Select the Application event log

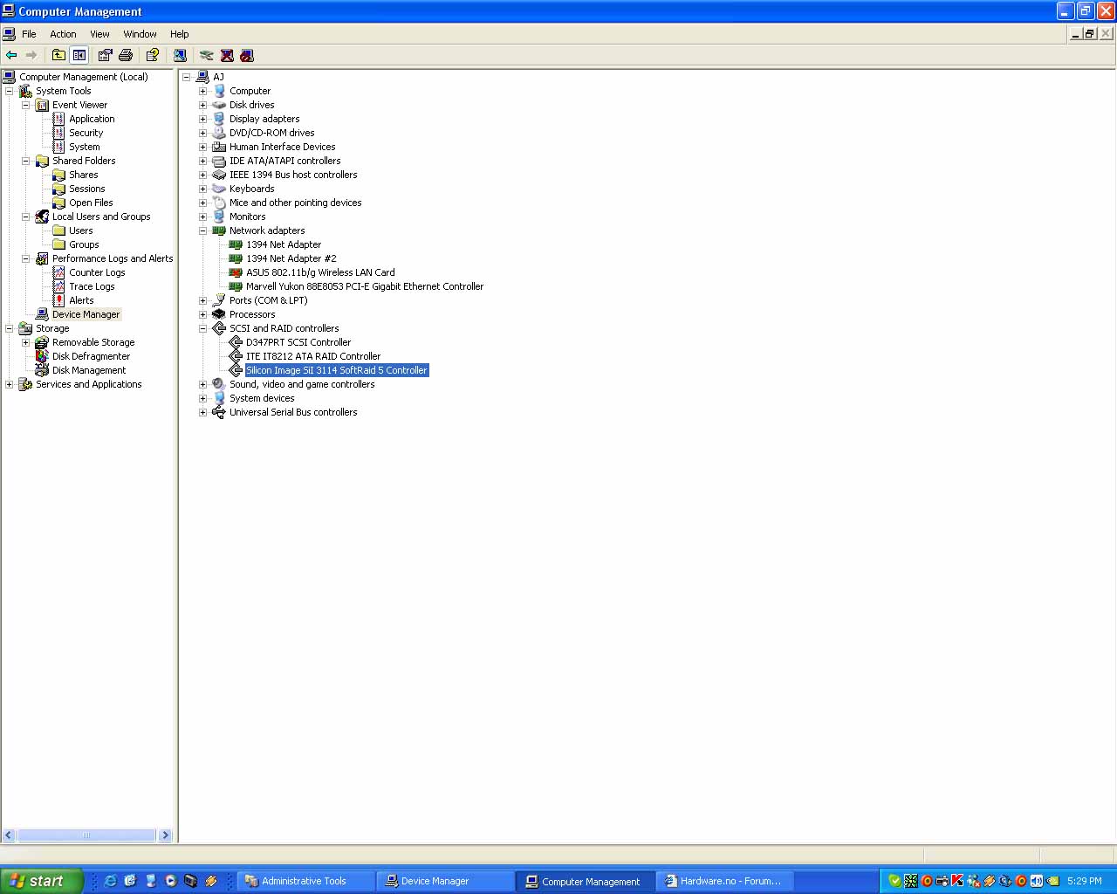92,119
